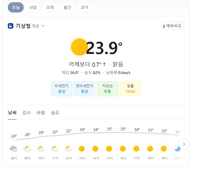Select the 오늘 tab

[16, 7]
